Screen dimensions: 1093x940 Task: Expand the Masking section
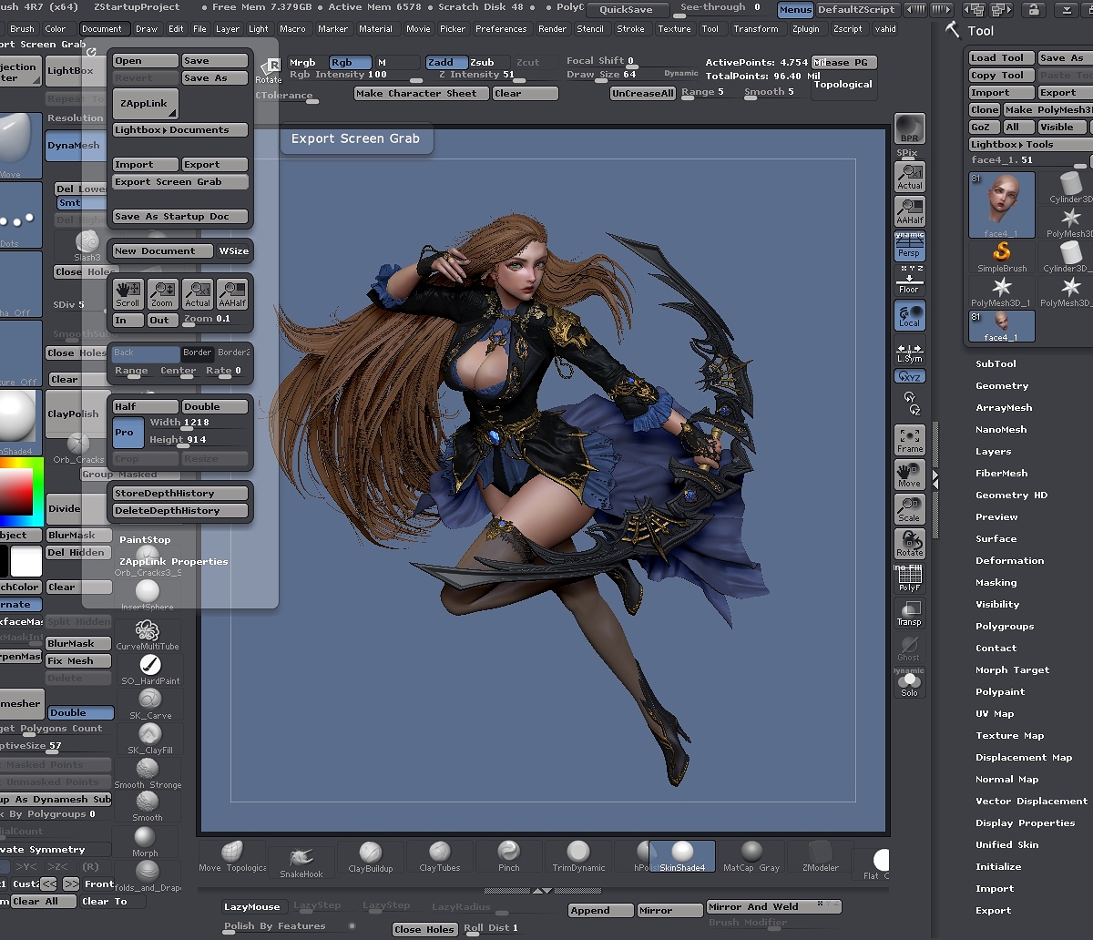coord(996,582)
